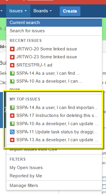This screenshot has width=106, height=194.
Task: Click the bug icon beside SSPA-17
Action: 12,116
